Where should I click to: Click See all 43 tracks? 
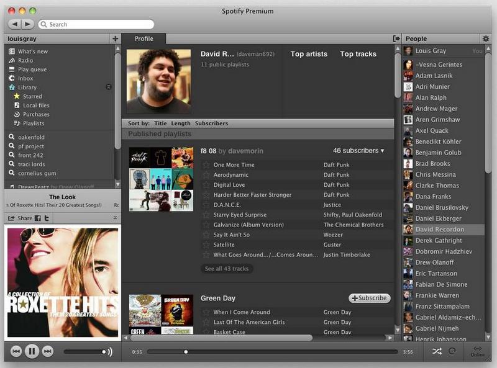(x=227, y=269)
